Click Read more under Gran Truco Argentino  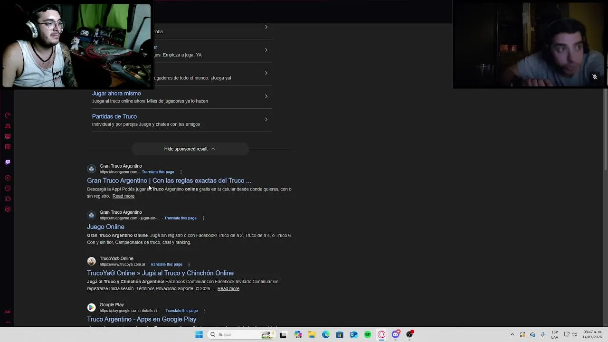[x=123, y=196]
